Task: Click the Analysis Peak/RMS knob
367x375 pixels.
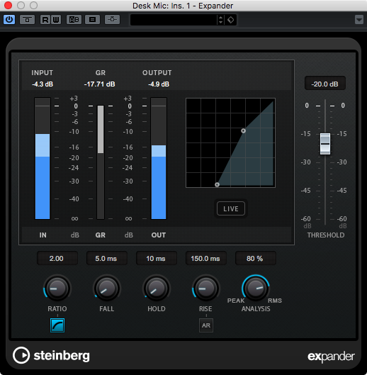Action: 256,289
